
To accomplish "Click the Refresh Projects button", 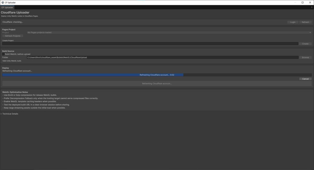I will tap(13, 36).
